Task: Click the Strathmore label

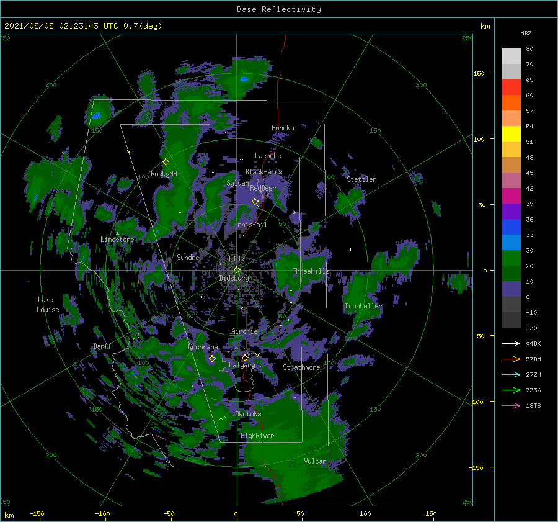Action: tap(301, 367)
